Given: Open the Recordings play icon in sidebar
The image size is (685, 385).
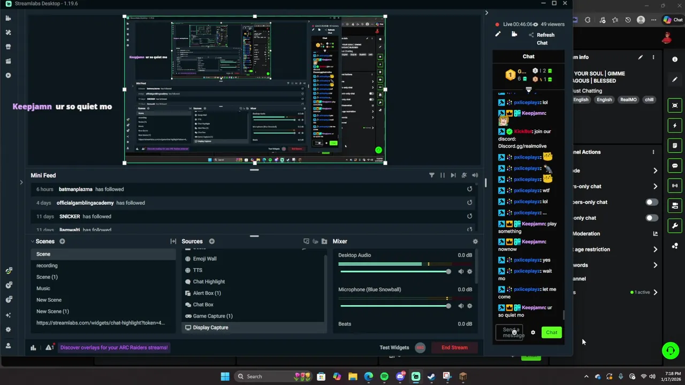Looking at the screenshot, I should pyautogui.click(x=8, y=75).
